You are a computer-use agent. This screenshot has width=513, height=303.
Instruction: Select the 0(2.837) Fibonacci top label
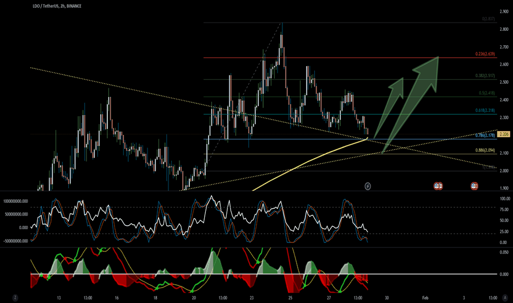[x=488, y=19]
